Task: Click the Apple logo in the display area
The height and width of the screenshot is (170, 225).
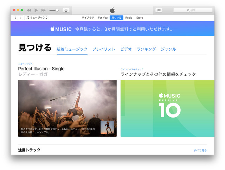Action: coord(112,10)
